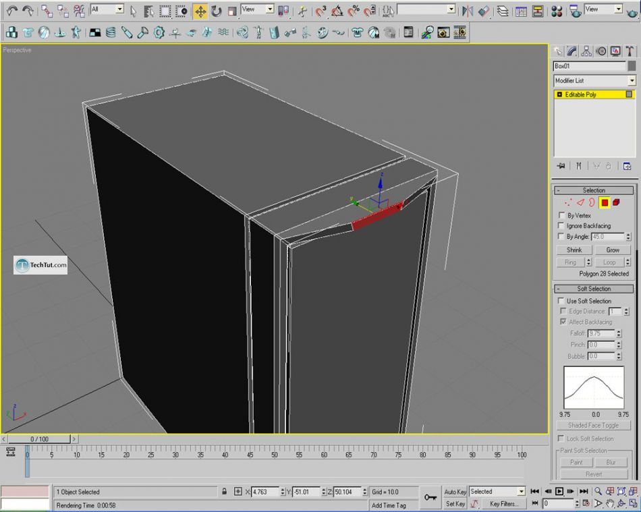Collapse the Soft Selection rollout
This screenshot has height=512, width=641.
coord(594,289)
